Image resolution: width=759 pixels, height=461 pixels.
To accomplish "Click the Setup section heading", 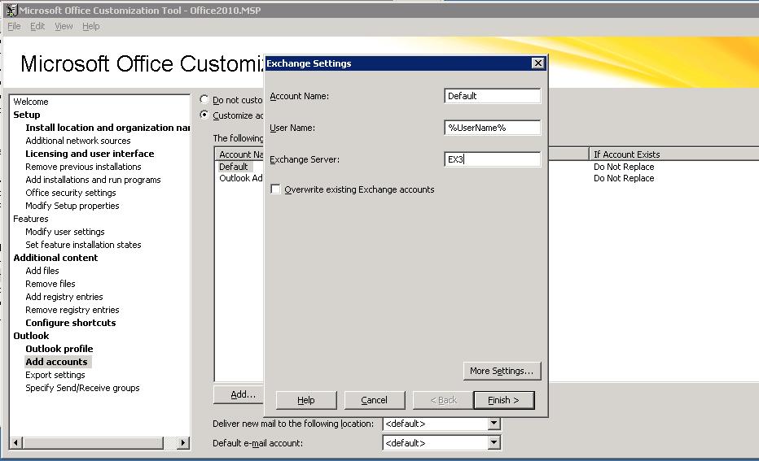I will pyautogui.click(x=27, y=115).
